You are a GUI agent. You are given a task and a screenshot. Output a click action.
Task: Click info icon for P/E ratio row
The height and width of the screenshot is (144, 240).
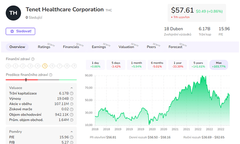tap(72, 137)
